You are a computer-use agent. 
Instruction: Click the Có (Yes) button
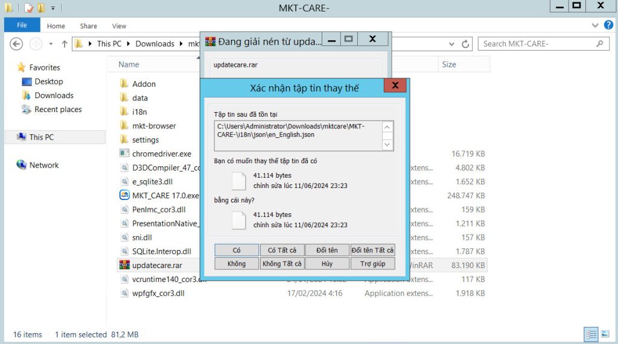tap(237, 250)
